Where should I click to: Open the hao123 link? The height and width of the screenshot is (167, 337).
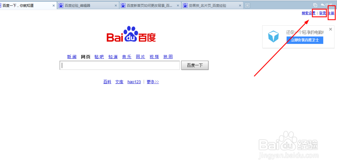point(134,82)
